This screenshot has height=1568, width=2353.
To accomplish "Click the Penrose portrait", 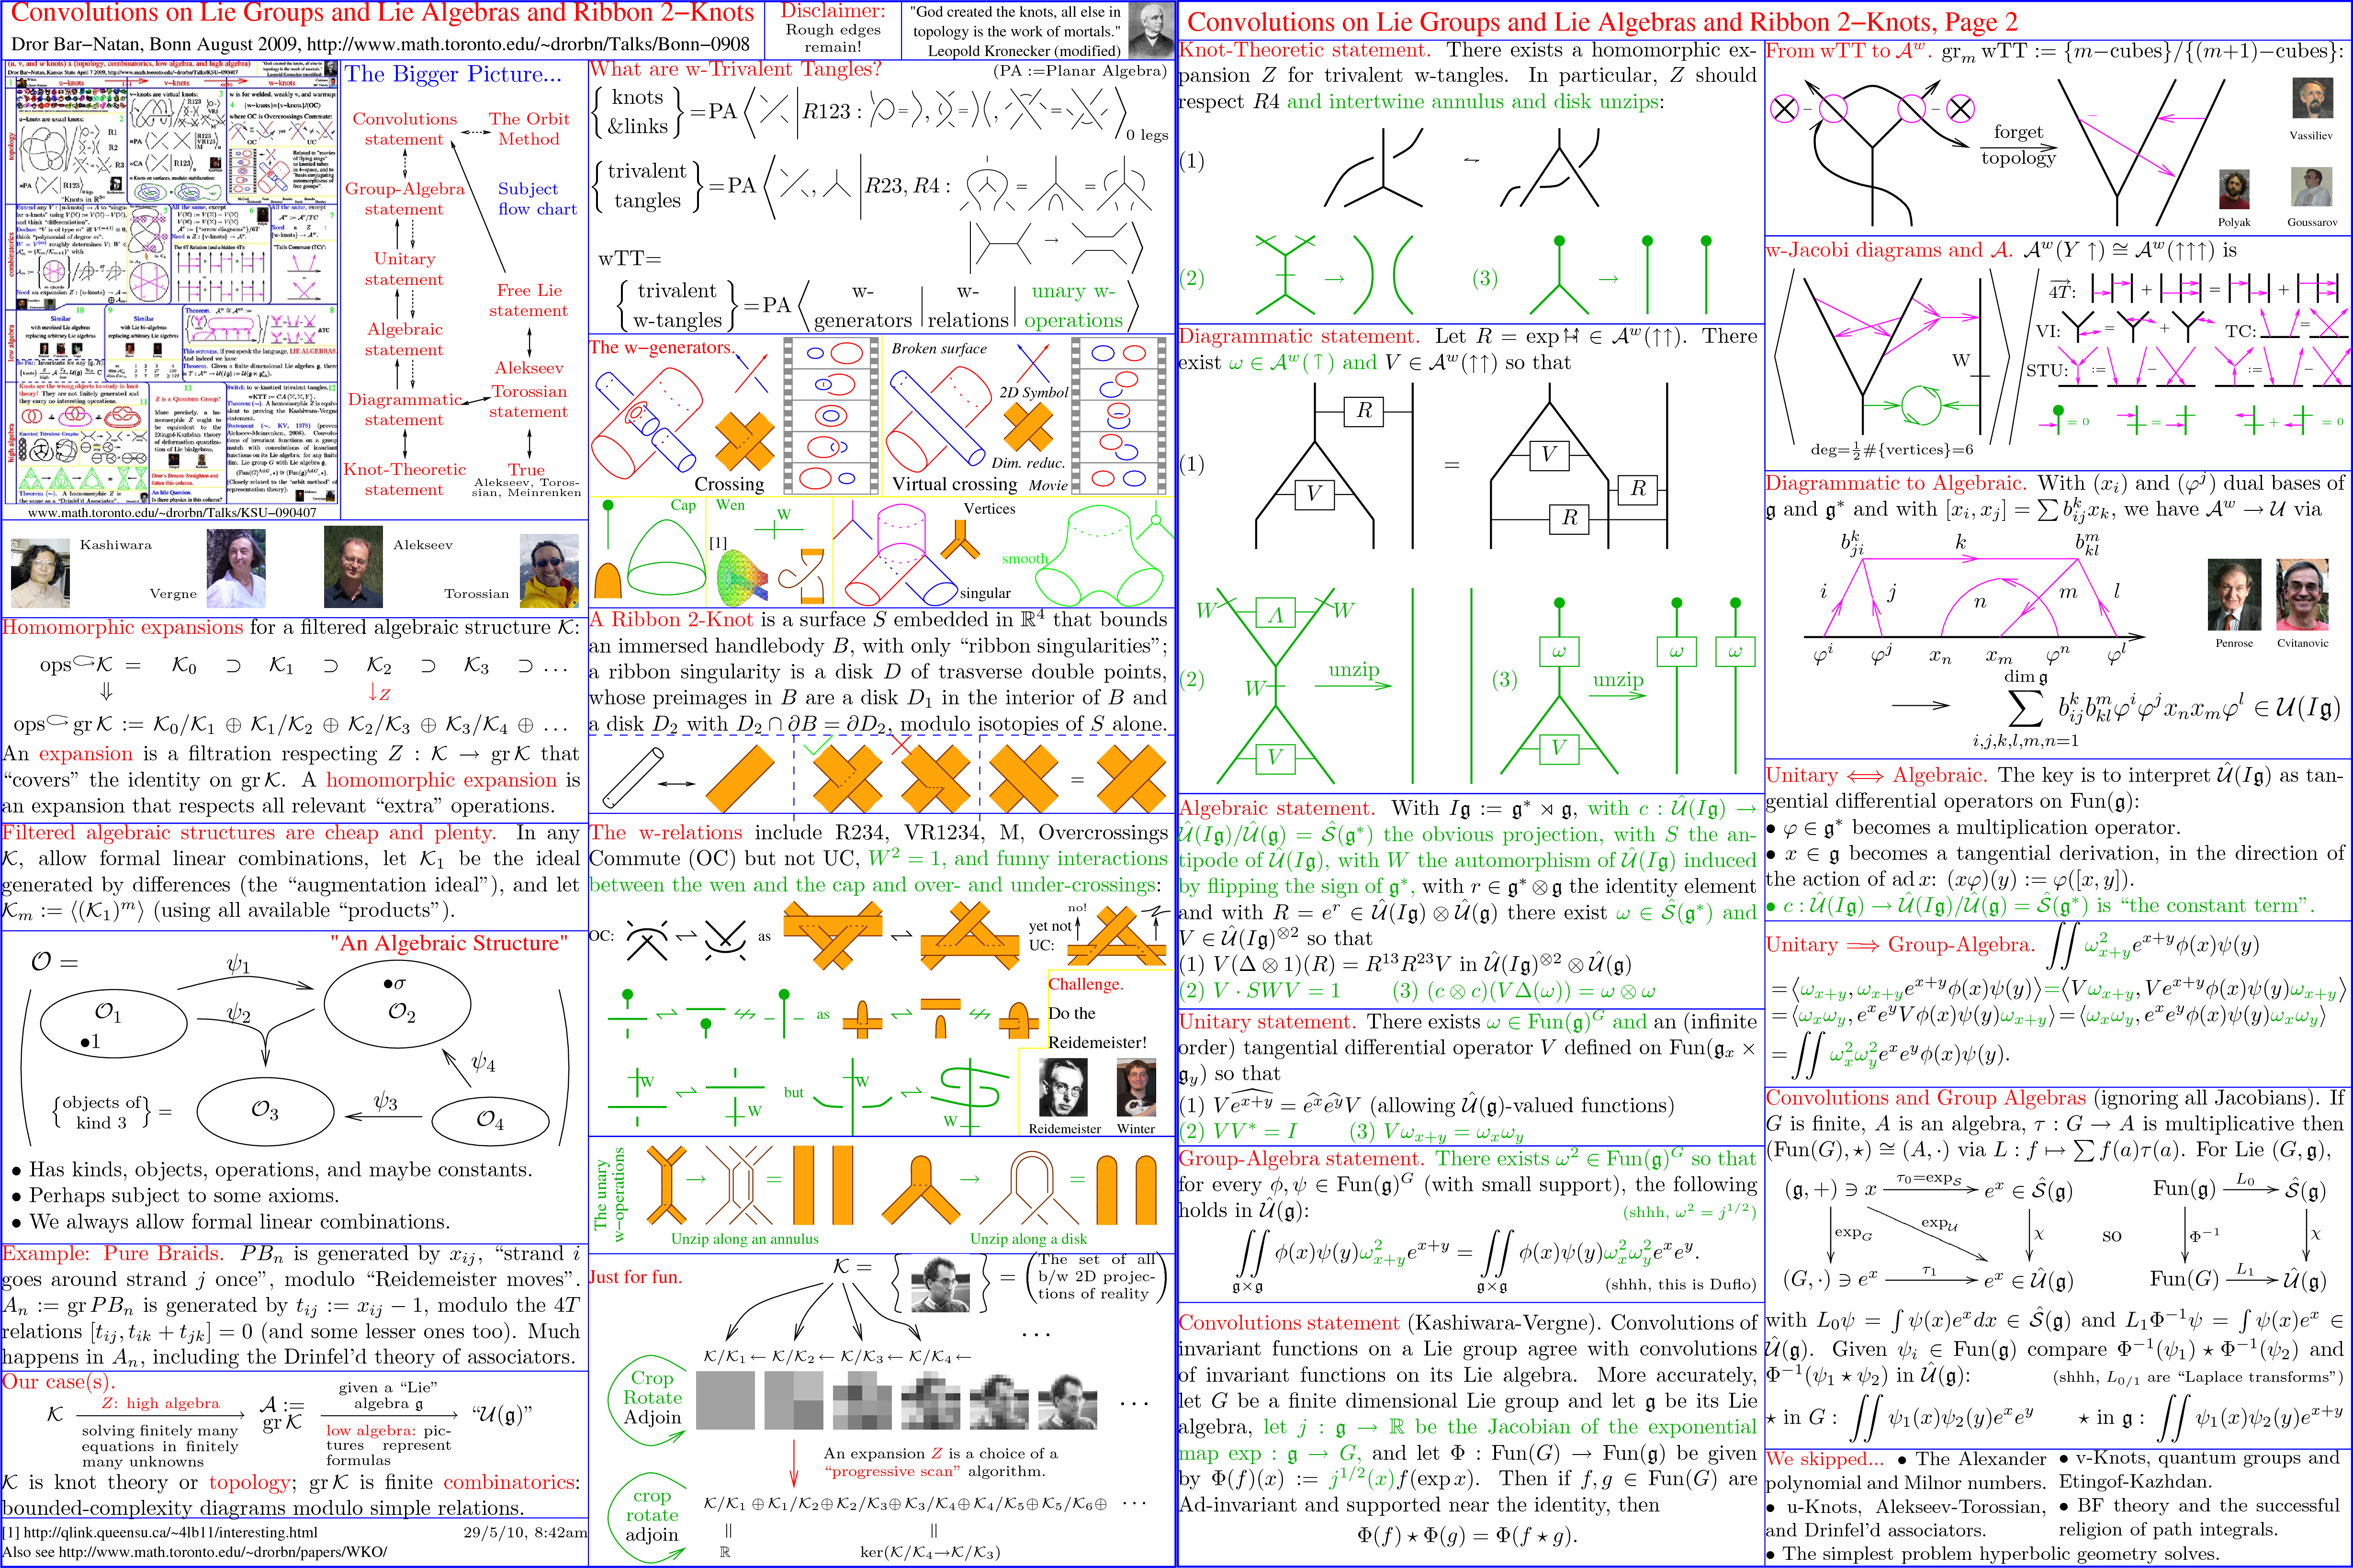I will coord(2234,595).
